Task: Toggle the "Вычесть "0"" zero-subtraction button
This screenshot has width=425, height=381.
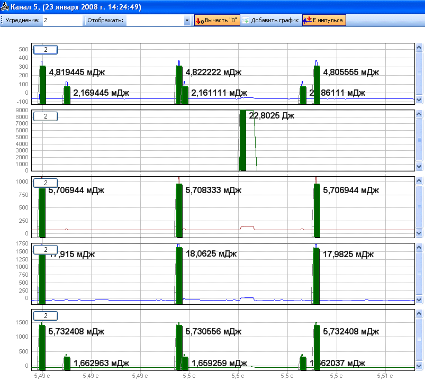Action: (x=217, y=20)
